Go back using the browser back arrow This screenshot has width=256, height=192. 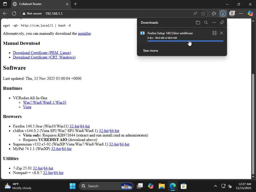tap(5, 13)
